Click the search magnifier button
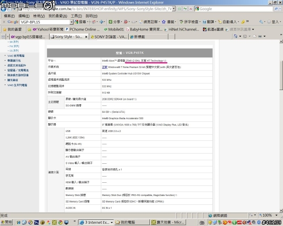283x226 pixels. [x=276, y=9]
